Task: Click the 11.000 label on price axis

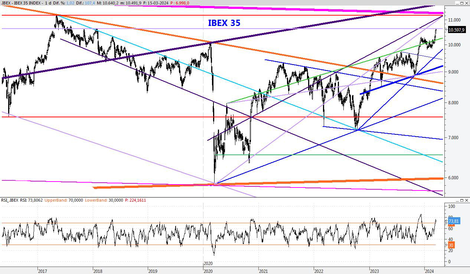Action: 454,20
